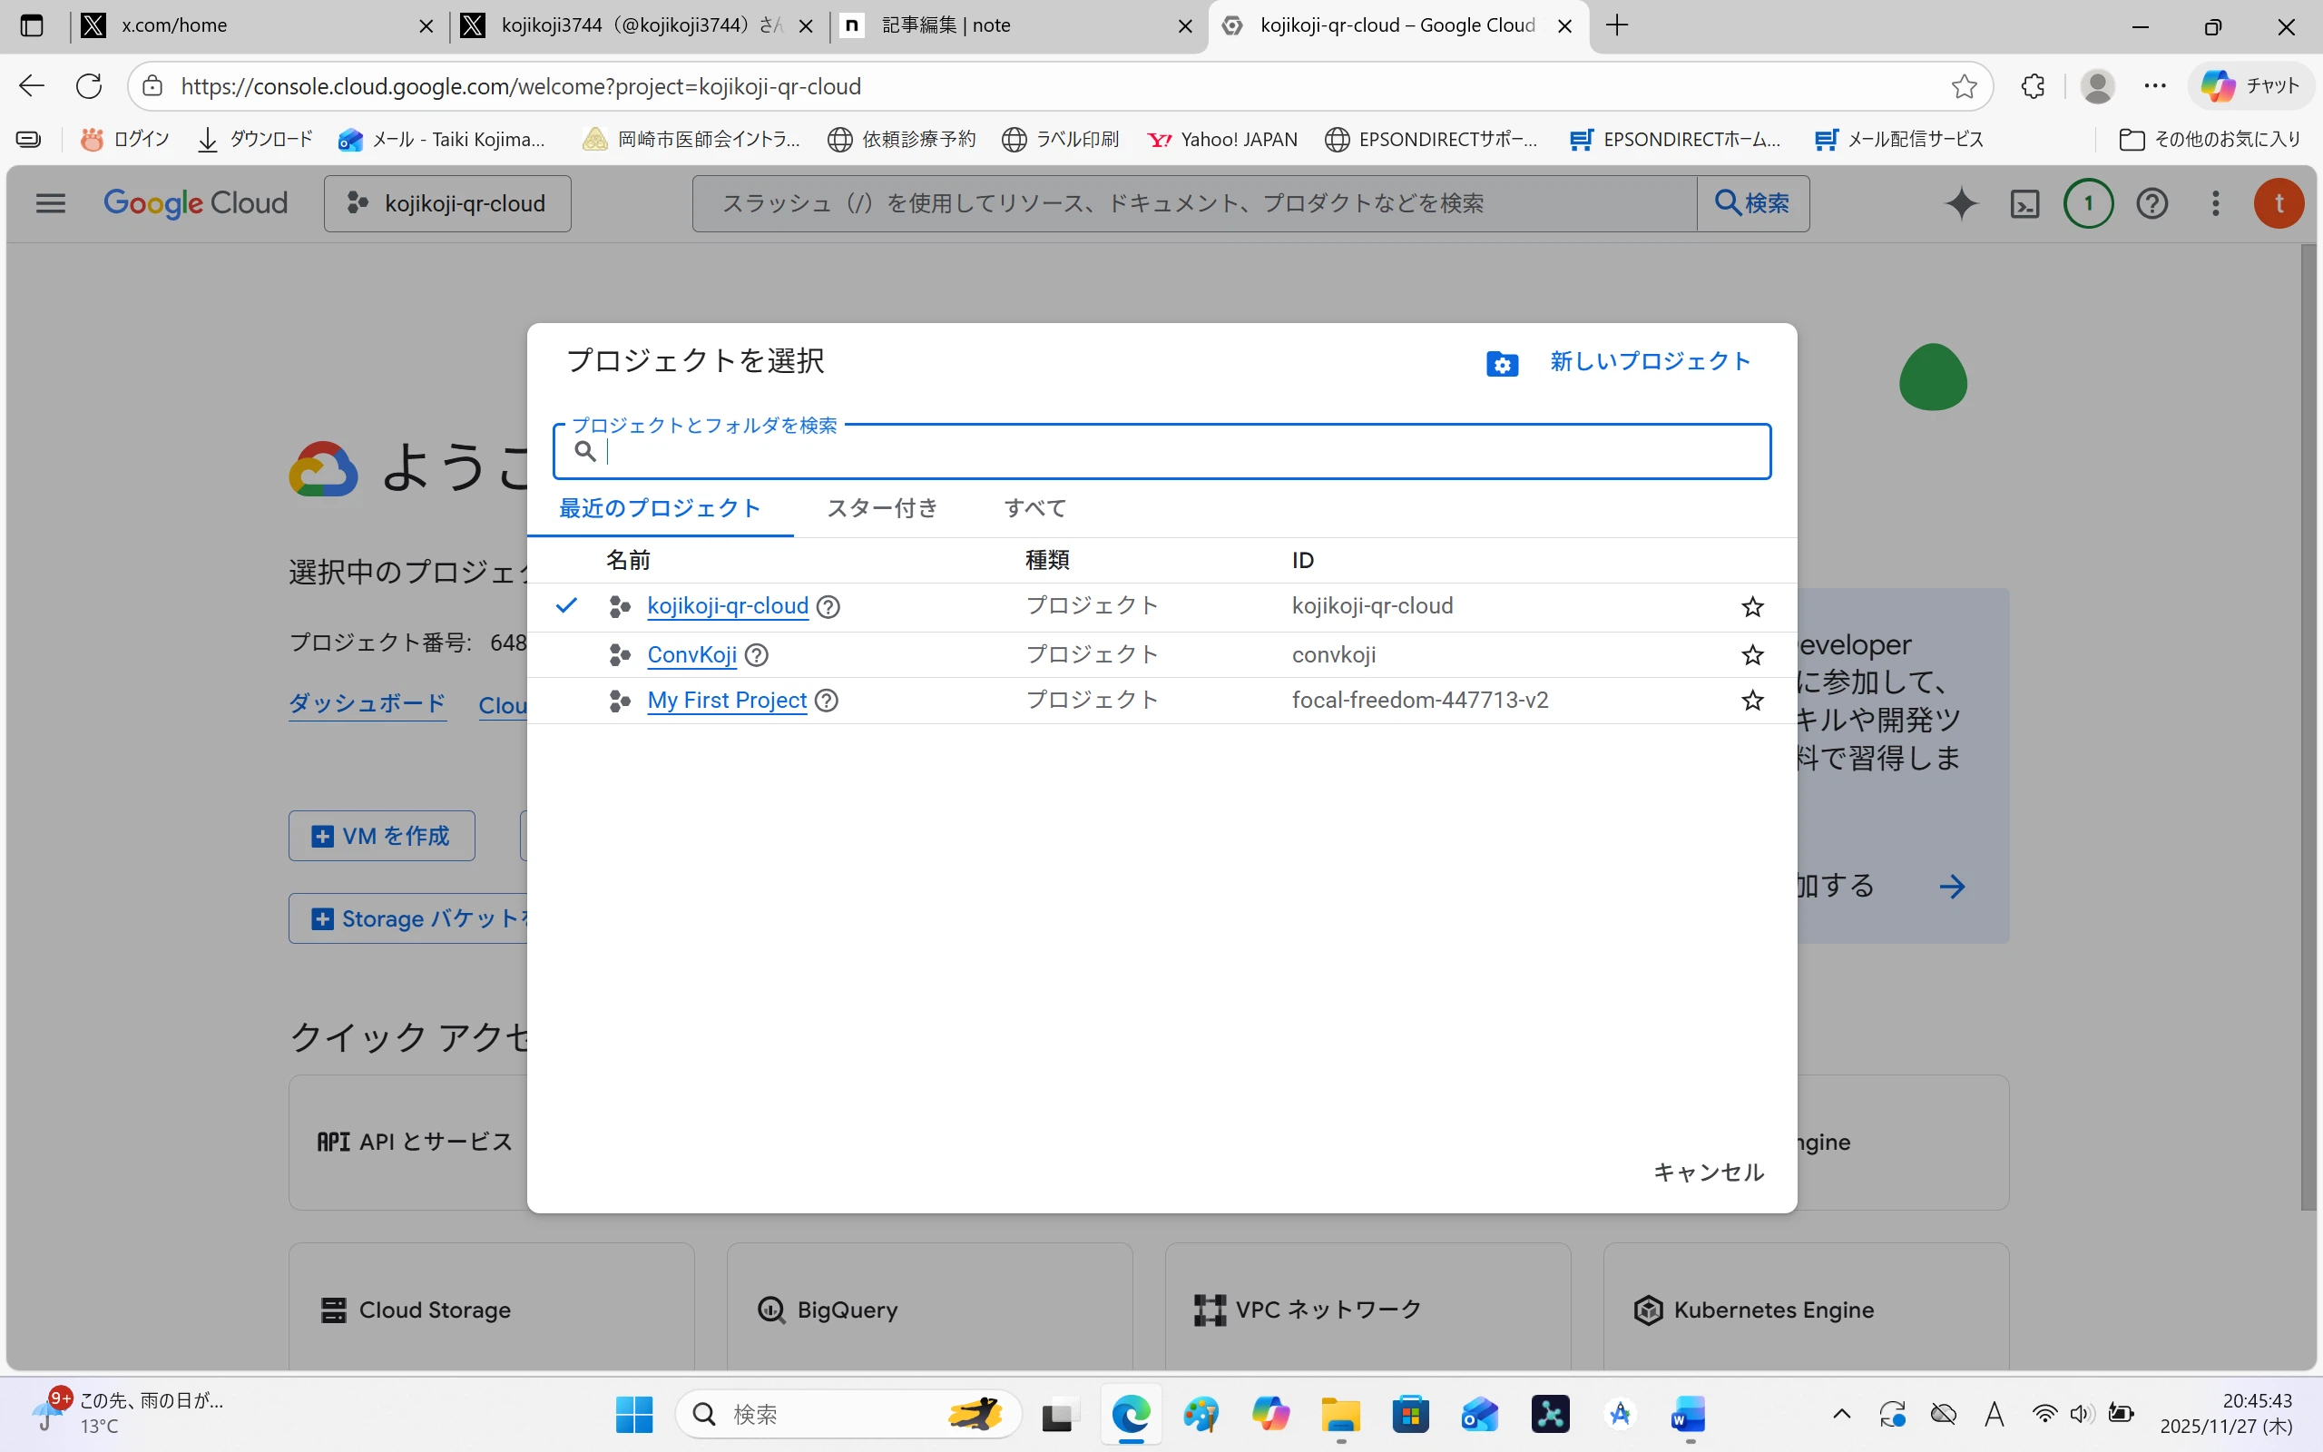Click the Gemini sparkle icon in header

pyautogui.click(x=1961, y=203)
